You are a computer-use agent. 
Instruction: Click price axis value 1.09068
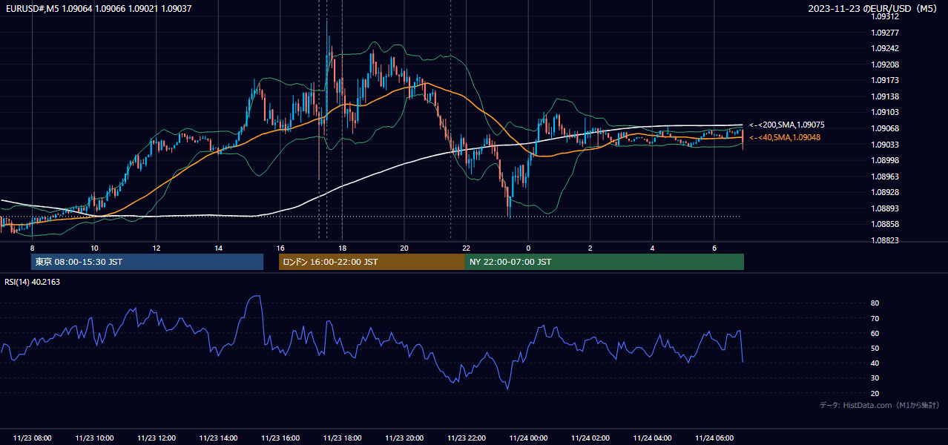click(x=885, y=128)
